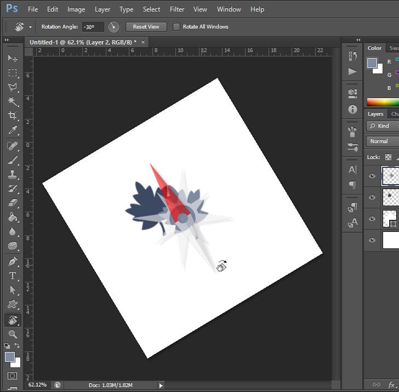Image resolution: width=399 pixels, height=392 pixels.
Task: Select the Rectangular Marquee tool
Action: click(x=13, y=73)
